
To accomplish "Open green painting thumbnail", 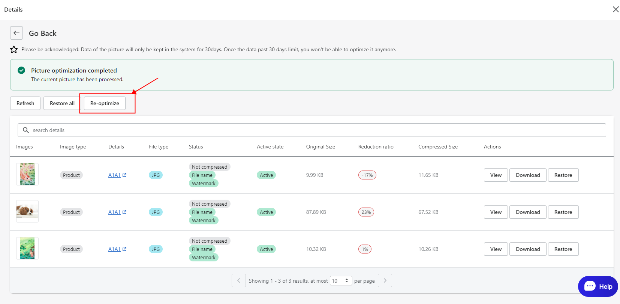I will tap(27, 248).
